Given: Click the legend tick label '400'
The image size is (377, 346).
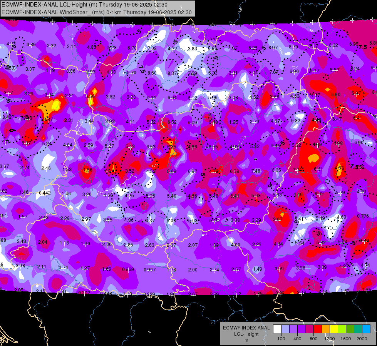Looking at the screenshot, I should coord(297,339).
